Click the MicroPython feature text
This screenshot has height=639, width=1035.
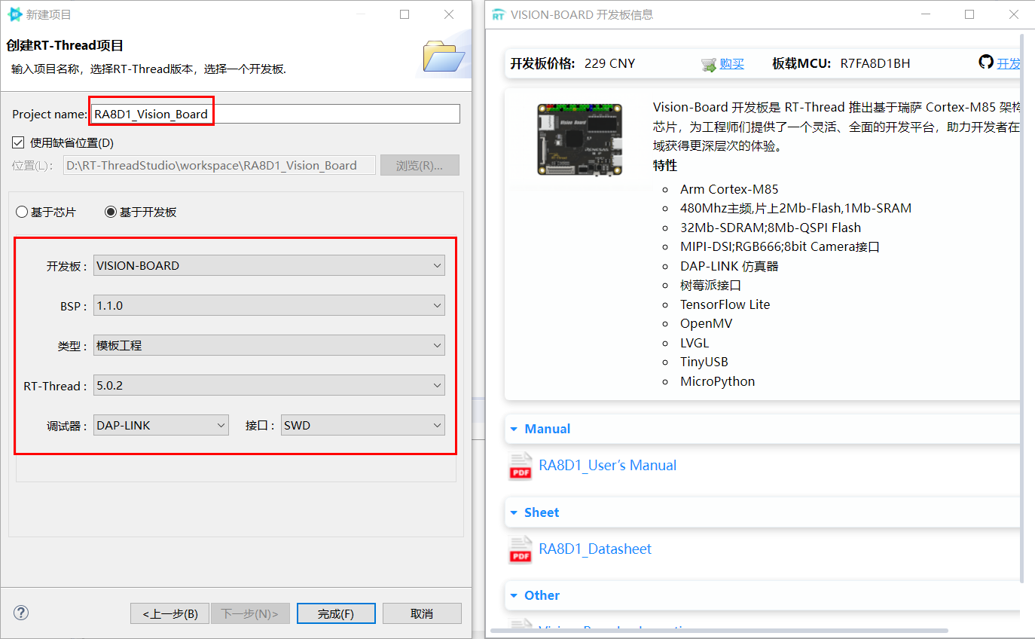[717, 381]
